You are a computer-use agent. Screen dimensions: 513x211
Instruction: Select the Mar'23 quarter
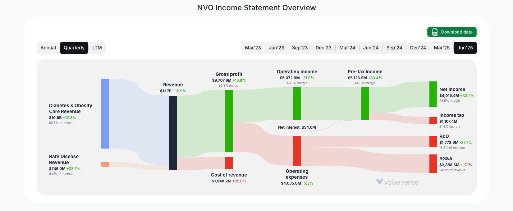253,48
